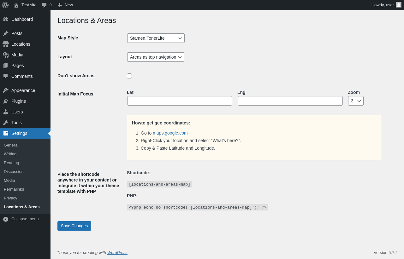Image resolution: width=404 pixels, height=259 pixels.
Task: Click the Dashboard gauge icon
Action: [x=6, y=19]
